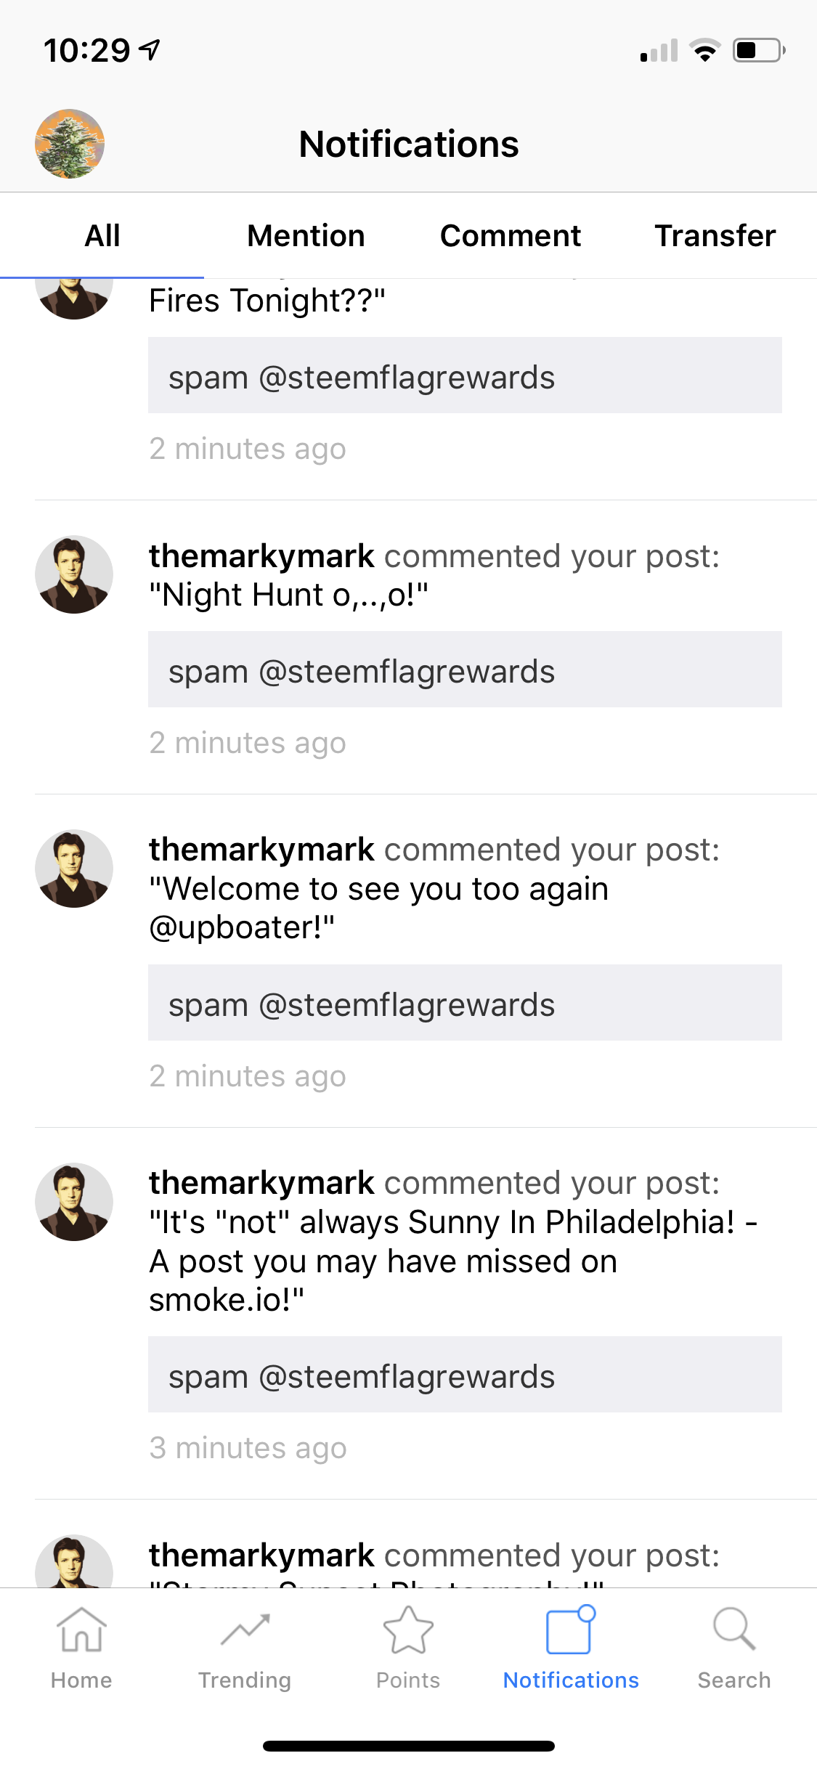Open the profile avatar in the header
The image size is (817, 1769).
[70, 144]
